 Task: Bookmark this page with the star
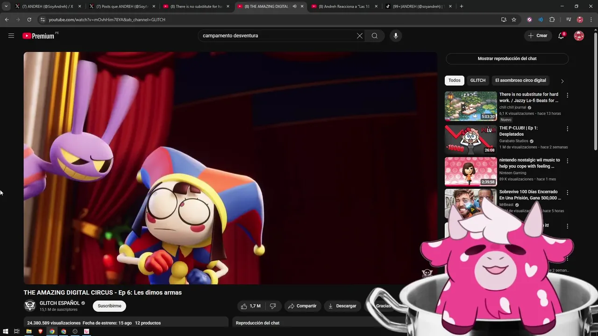click(x=514, y=20)
